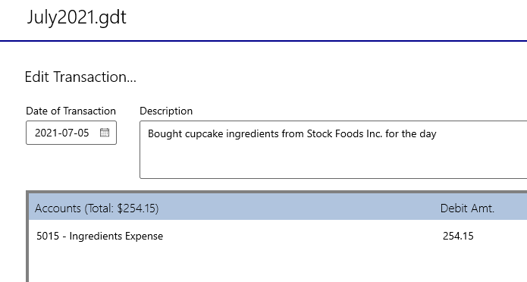This screenshot has height=282, width=527.
Task: Click the Date of Transaction label
Action: (x=71, y=111)
